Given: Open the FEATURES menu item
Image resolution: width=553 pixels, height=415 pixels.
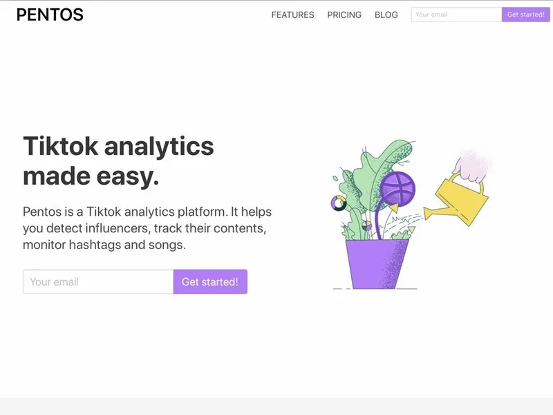Looking at the screenshot, I should tap(292, 15).
